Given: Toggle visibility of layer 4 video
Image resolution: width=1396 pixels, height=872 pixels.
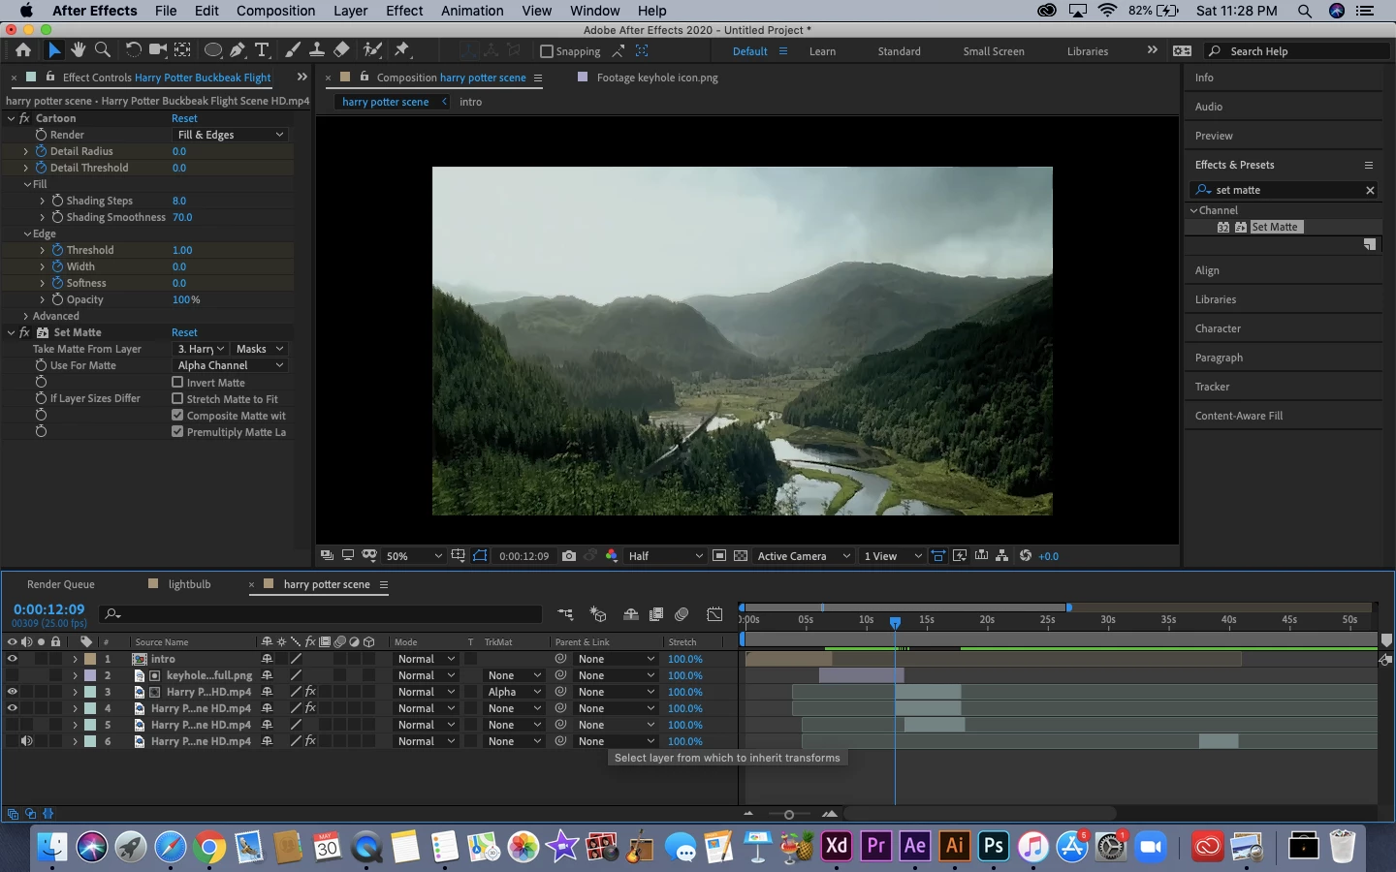Looking at the screenshot, I should tap(13, 708).
